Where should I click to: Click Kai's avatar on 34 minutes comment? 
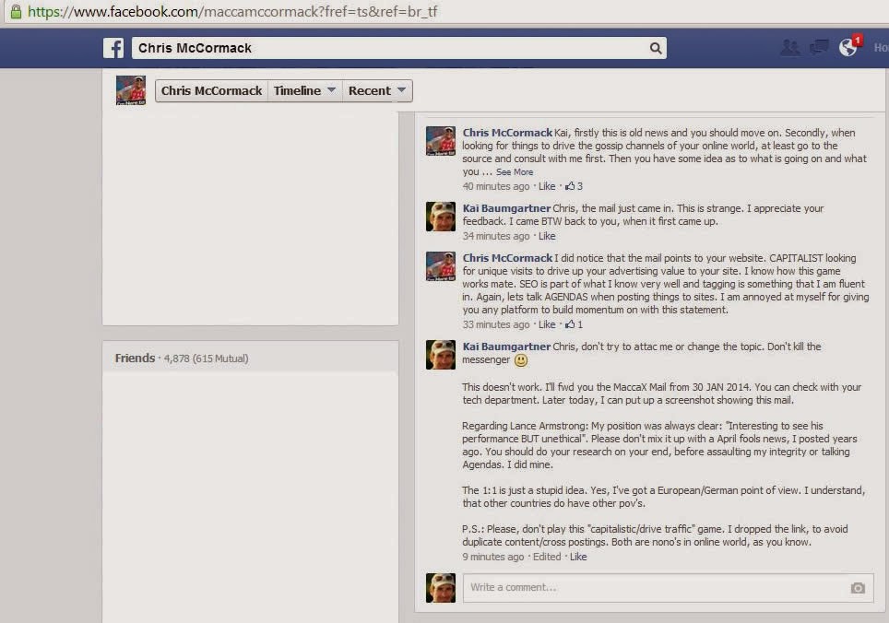pos(441,217)
